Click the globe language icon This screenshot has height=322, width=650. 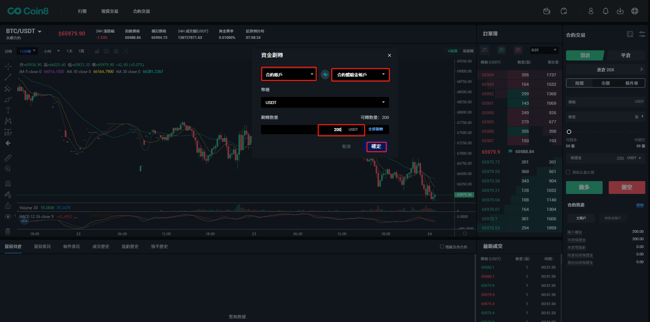coord(635,11)
